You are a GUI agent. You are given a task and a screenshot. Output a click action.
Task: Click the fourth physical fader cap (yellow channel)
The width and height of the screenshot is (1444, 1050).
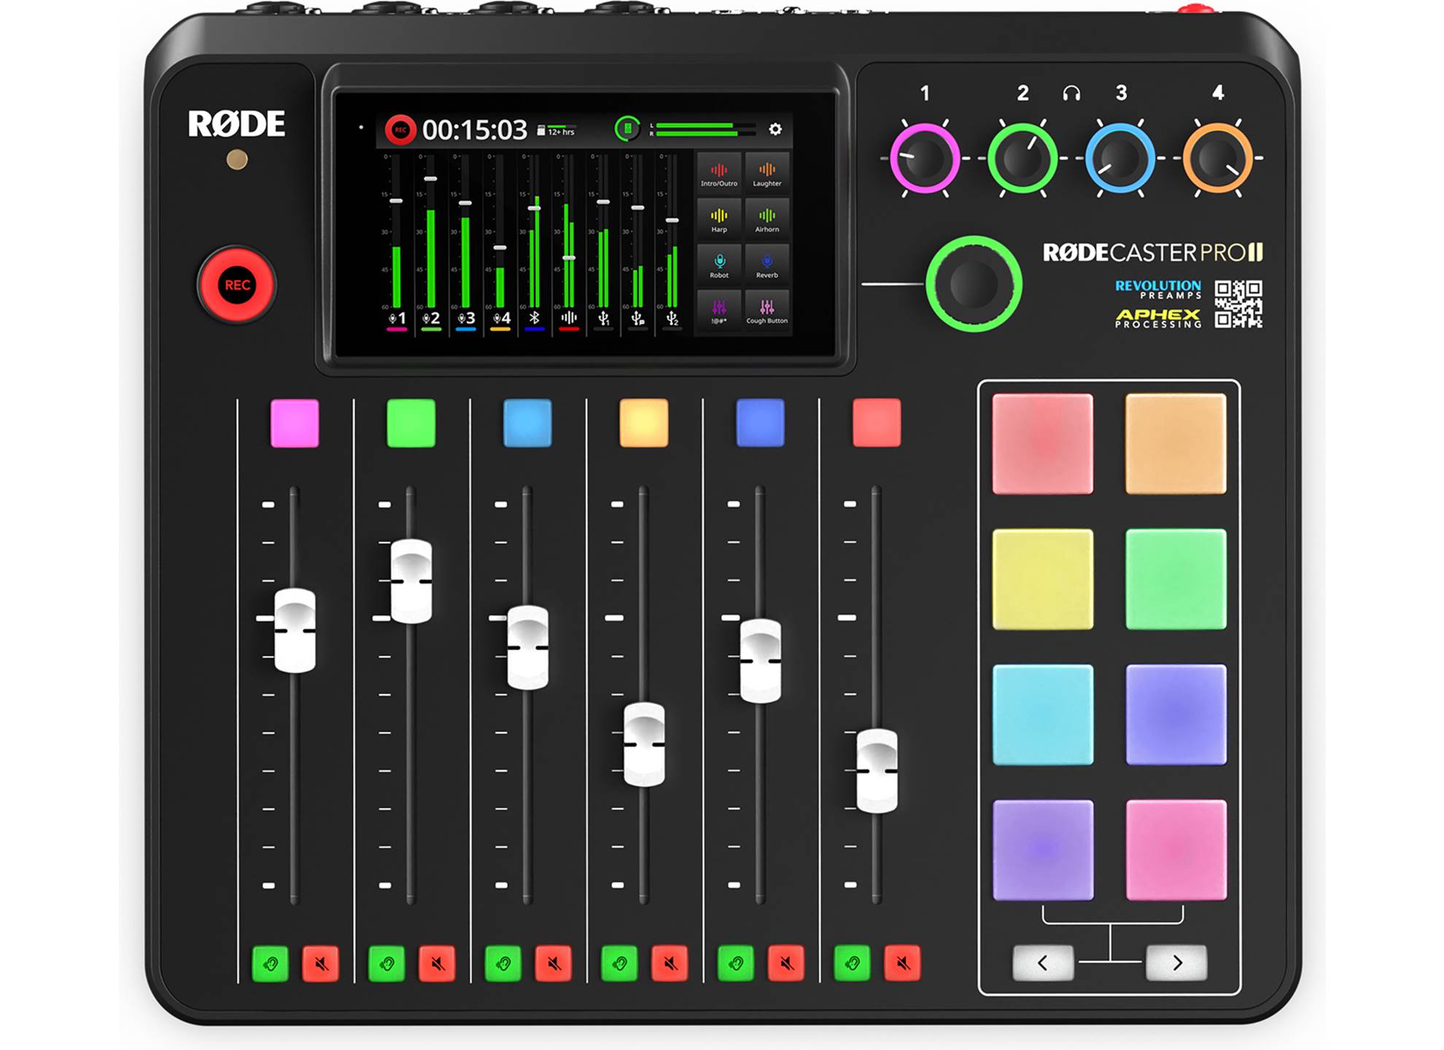[644, 744]
